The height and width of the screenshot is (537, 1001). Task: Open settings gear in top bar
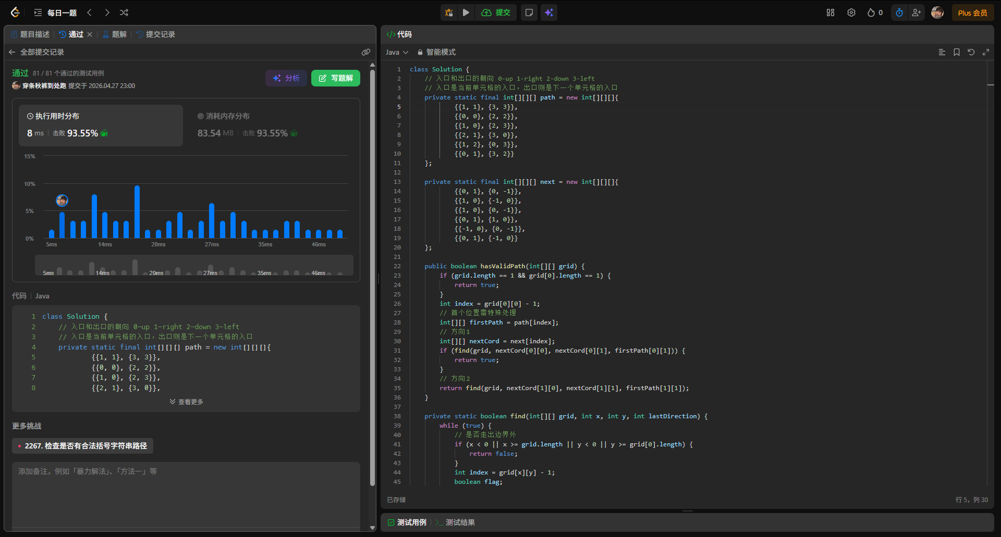851,13
